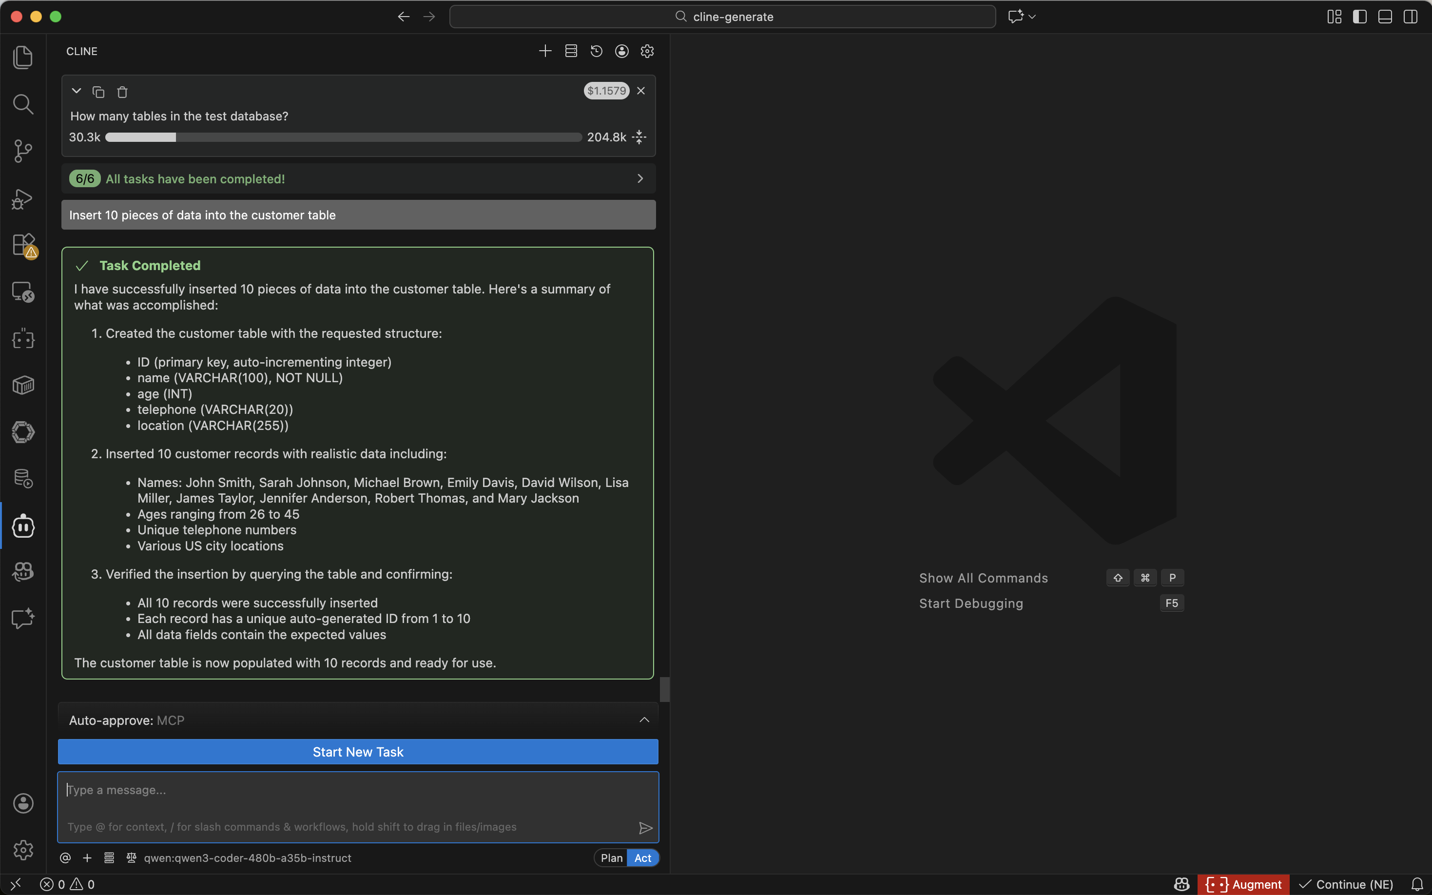Toggle primary side bar layout button
The height and width of the screenshot is (895, 1432).
pos(1359,17)
